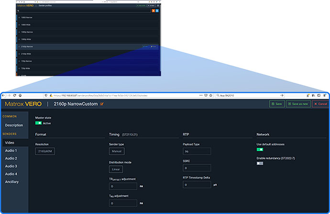Click the browser forward arrow in the lower window
This screenshot has width=330, height=214.
click(x=9, y=95)
